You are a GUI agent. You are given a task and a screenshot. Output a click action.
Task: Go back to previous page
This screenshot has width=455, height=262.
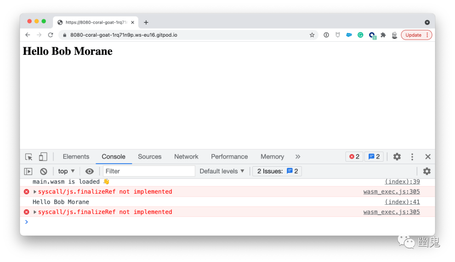[x=27, y=35]
